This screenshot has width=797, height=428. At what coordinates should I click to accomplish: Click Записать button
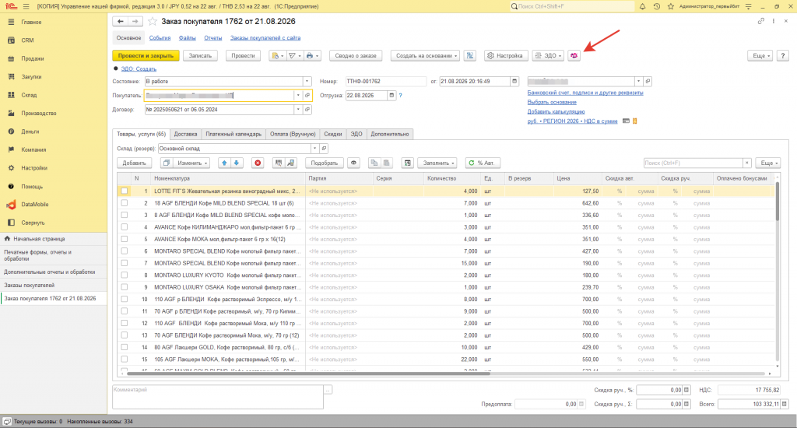click(200, 55)
